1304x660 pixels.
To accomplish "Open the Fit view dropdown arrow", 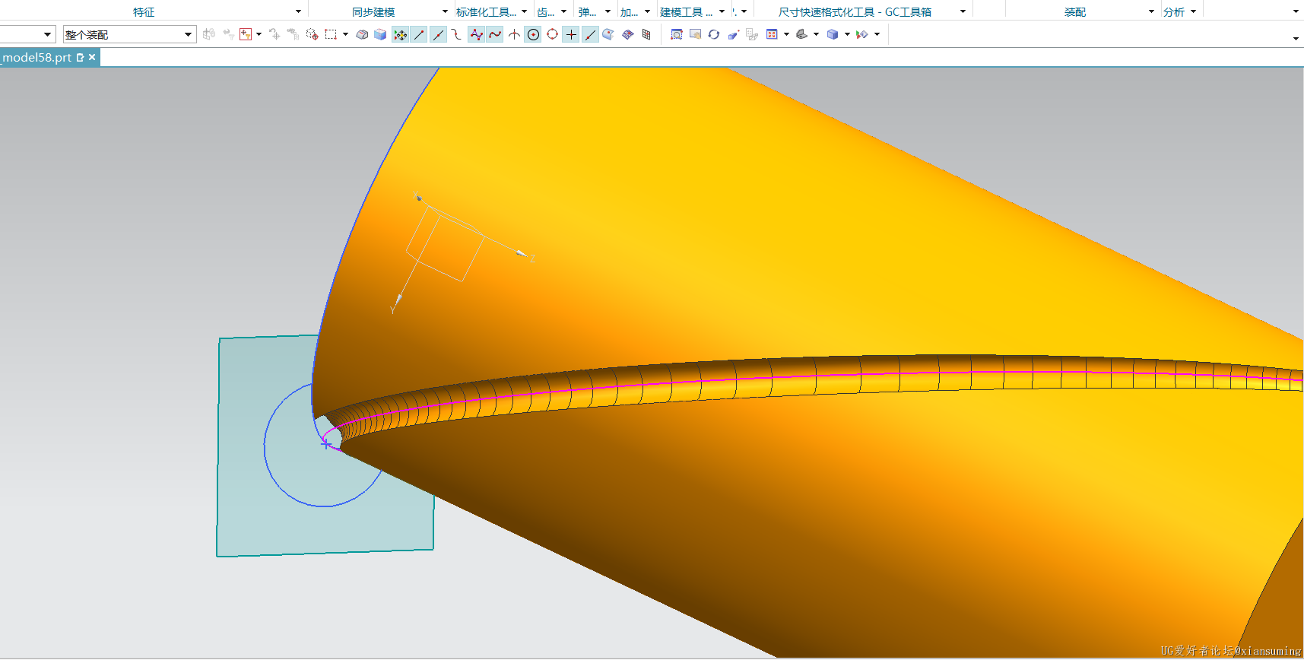I will tap(786, 34).
